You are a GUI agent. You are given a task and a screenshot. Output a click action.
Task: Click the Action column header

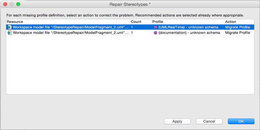[230, 22]
